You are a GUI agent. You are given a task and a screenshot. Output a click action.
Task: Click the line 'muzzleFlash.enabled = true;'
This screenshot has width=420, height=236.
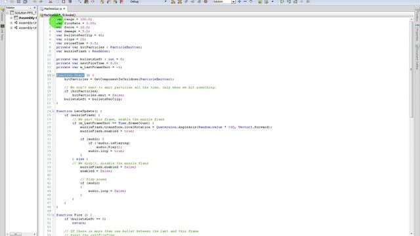107,131
